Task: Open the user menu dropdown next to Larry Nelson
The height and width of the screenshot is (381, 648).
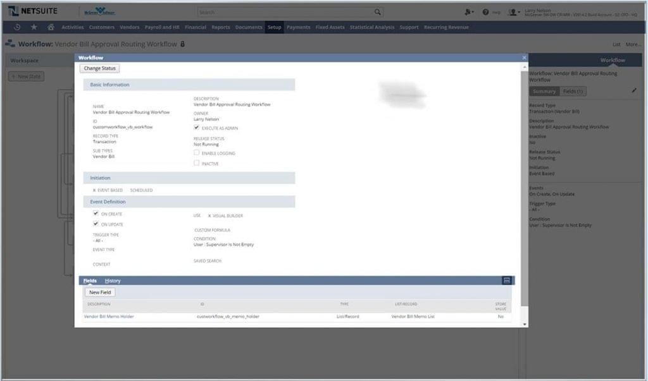Action: [x=520, y=11]
